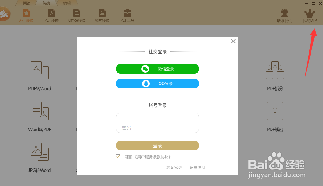Log in with 微信登录 WeChat
The image size is (323, 186).
coord(157,69)
